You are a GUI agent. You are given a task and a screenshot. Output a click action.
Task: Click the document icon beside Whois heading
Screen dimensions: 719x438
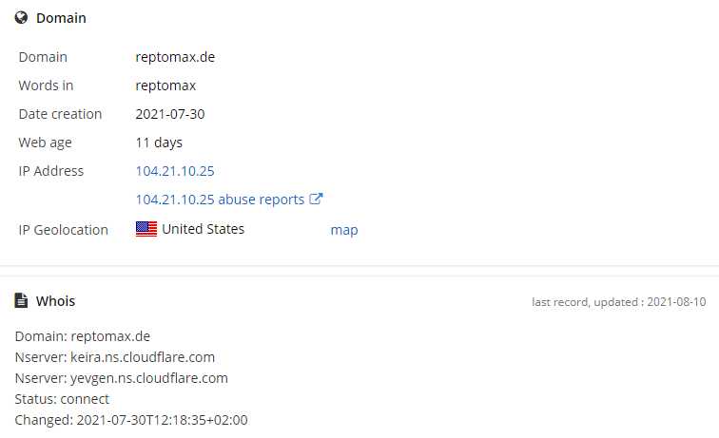click(x=21, y=300)
